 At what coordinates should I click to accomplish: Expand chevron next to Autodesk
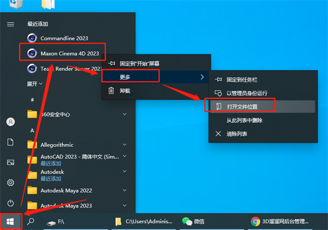click(125, 171)
